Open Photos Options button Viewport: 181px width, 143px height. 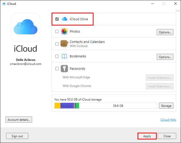click(165, 32)
